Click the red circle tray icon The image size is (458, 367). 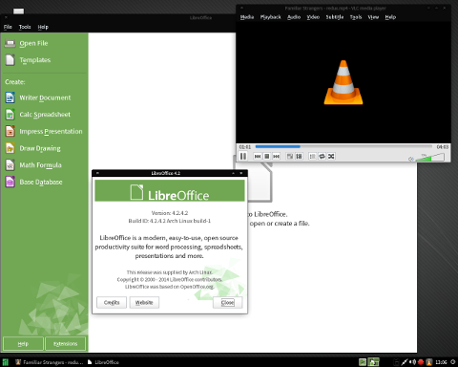[x=421, y=362]
